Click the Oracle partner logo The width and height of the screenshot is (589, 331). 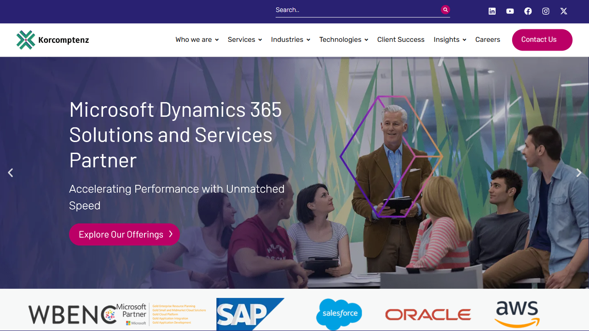(428, 314)
